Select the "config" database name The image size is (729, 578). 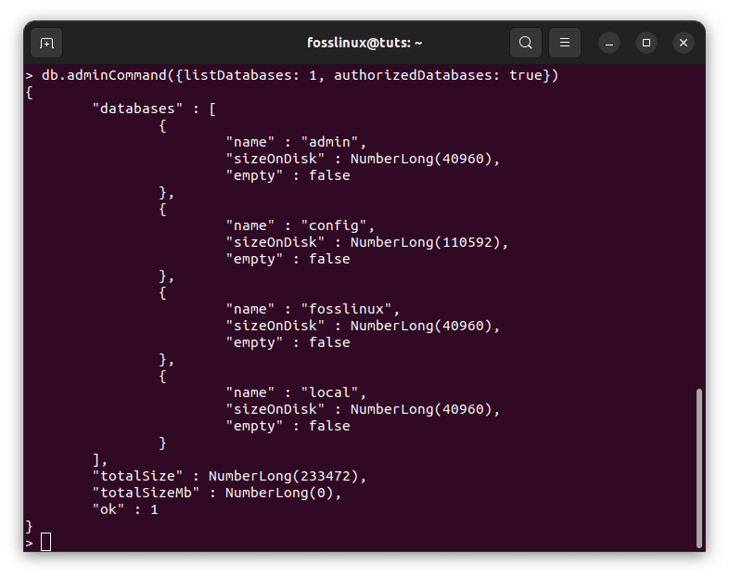[334, 225]
